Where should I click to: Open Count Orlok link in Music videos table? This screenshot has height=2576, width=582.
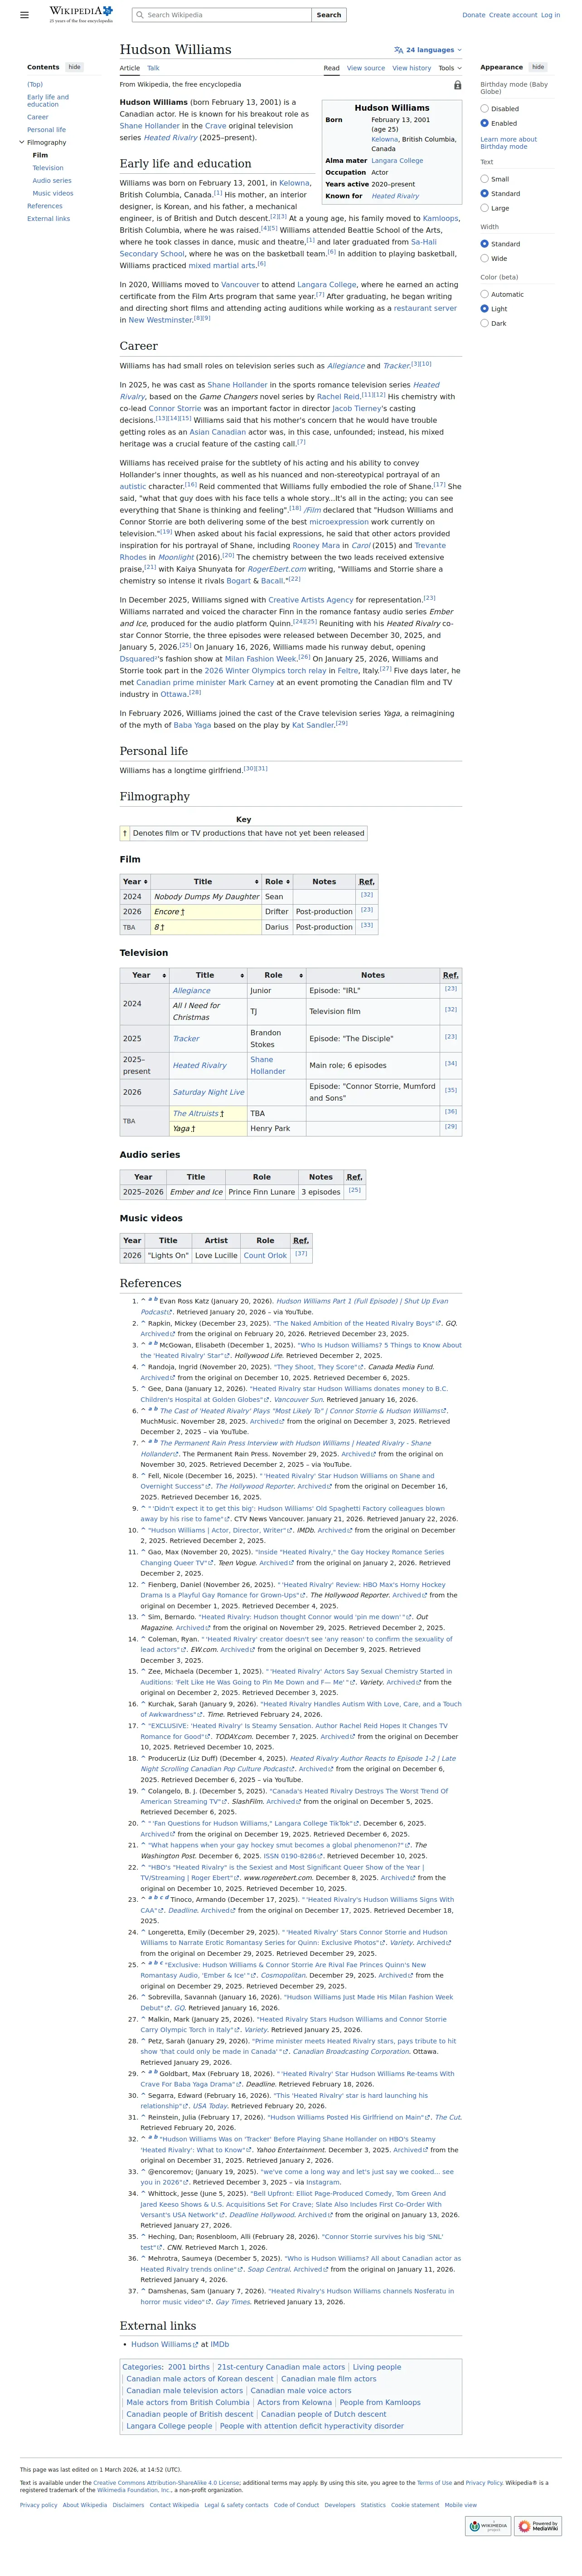[266, 1255]
